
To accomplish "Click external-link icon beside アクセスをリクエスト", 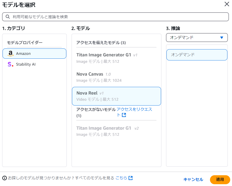I will (x=124, y=115).
